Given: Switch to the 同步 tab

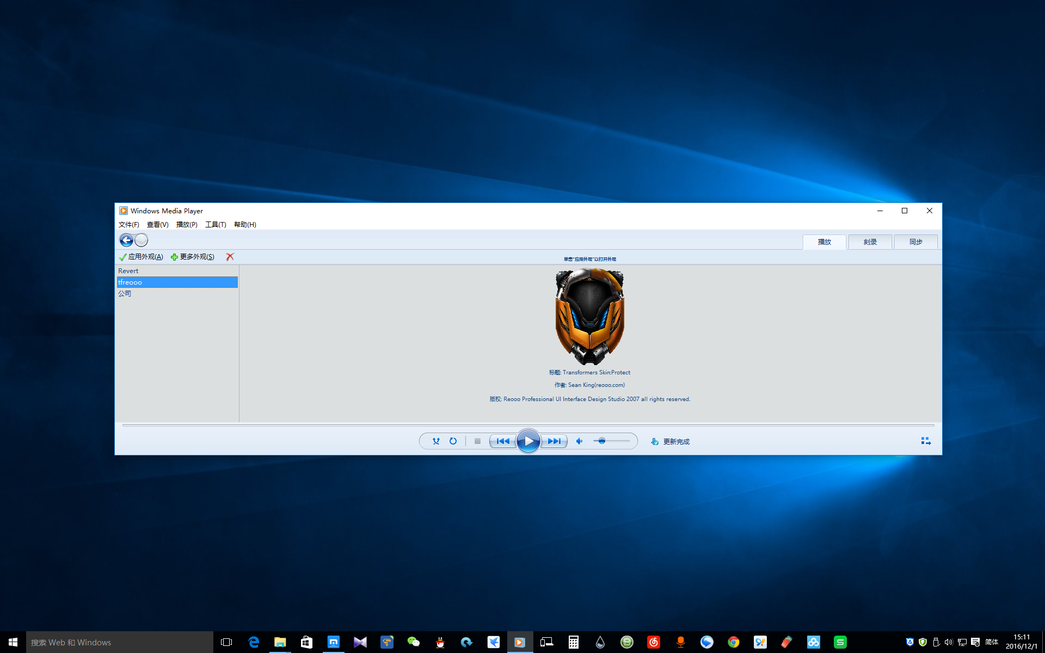Looking at the screenshot, I should tap(916, 242).
